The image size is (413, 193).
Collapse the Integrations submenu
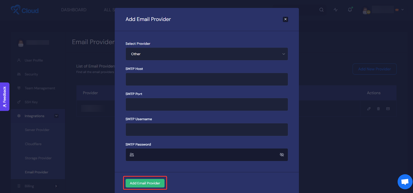click(x=56, y=116)
